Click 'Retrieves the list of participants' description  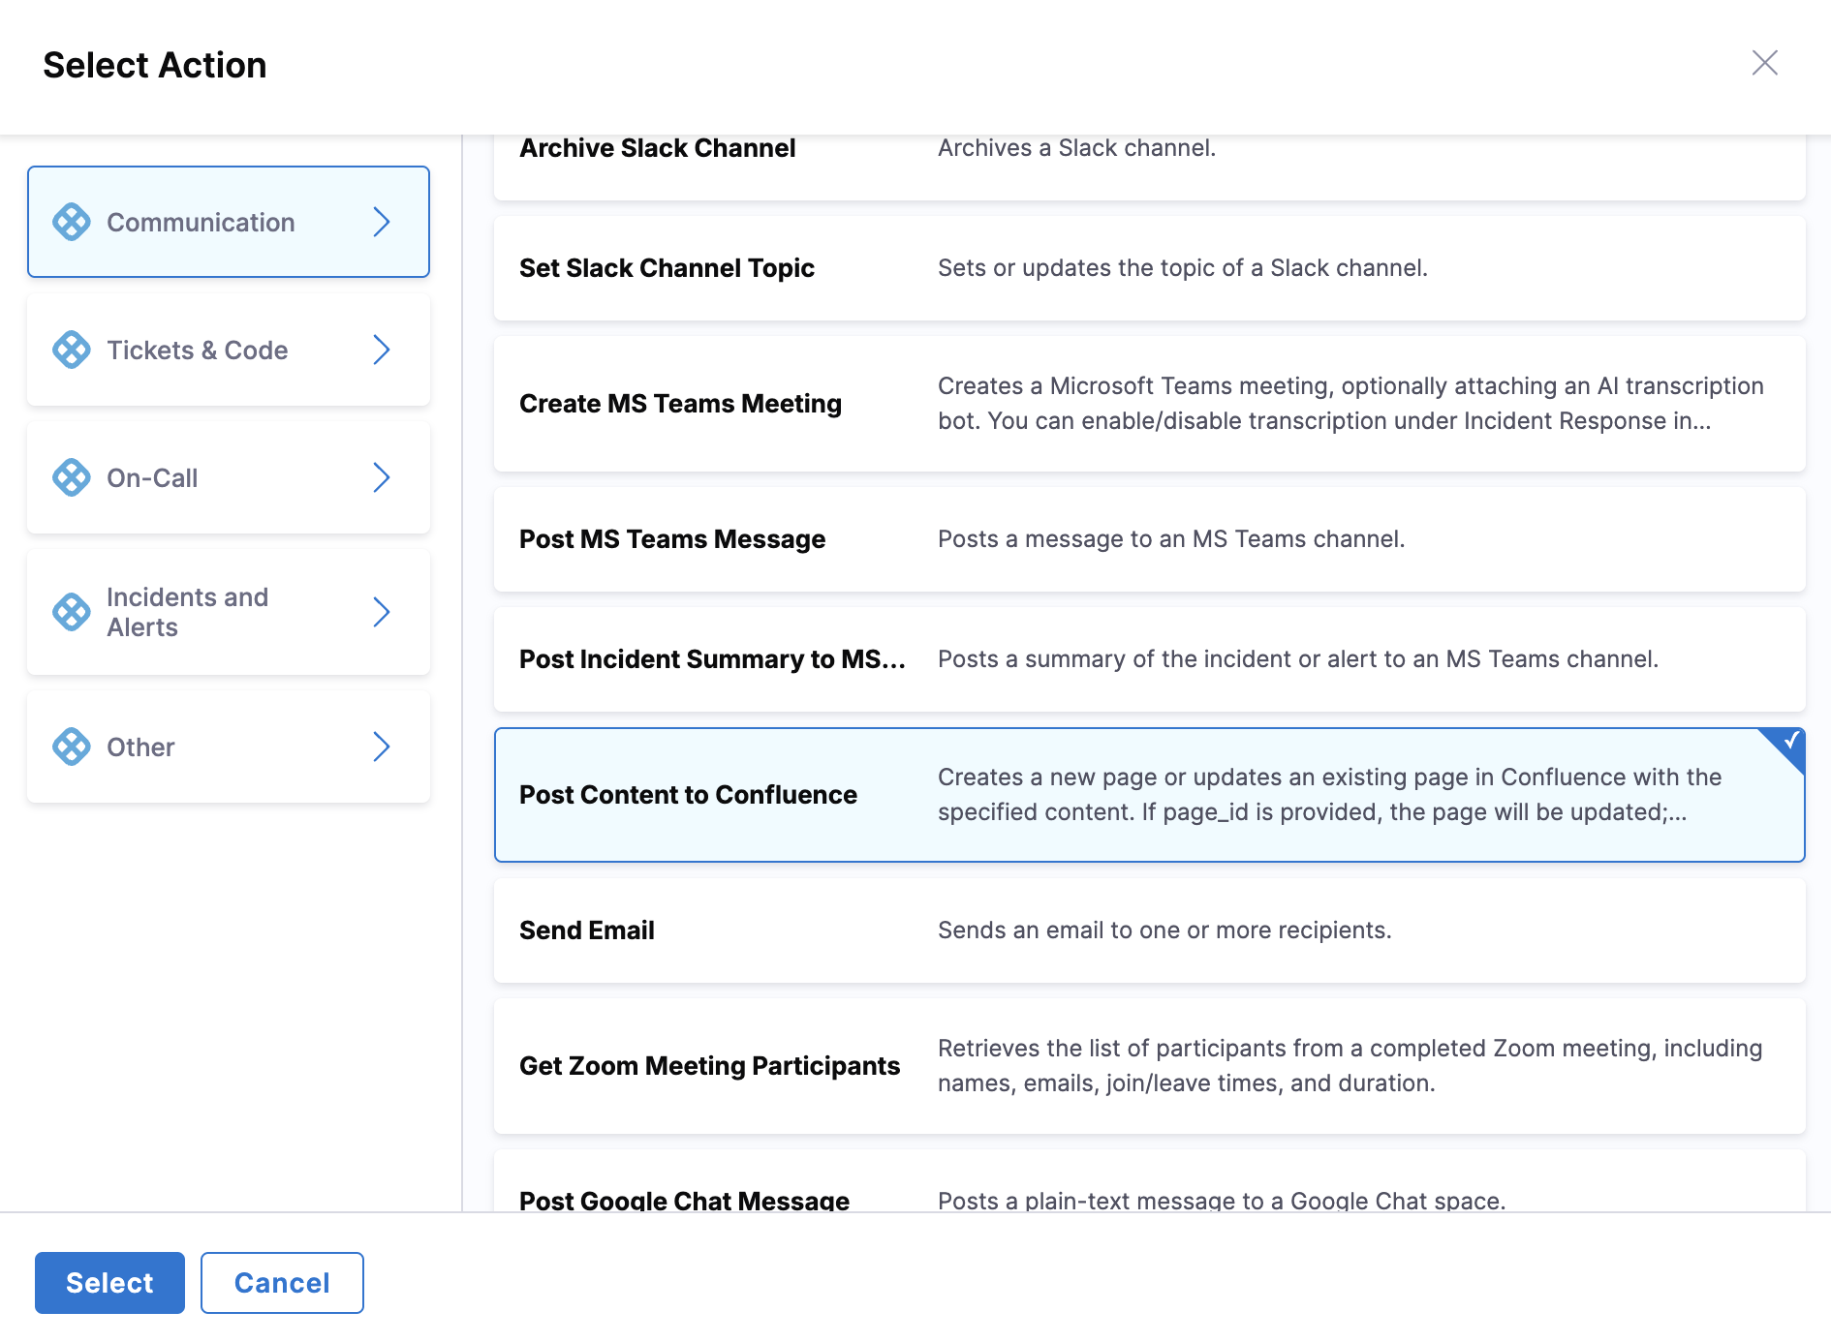pos(1350,1066)
